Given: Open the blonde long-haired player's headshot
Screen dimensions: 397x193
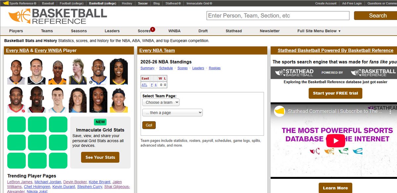Looking at the screenshot, I should (x=78, y=71).
